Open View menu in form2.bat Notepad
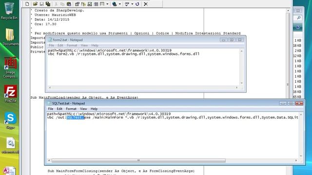Image resolution: width=312 pixels, height=175 pixels. (84, 45)
